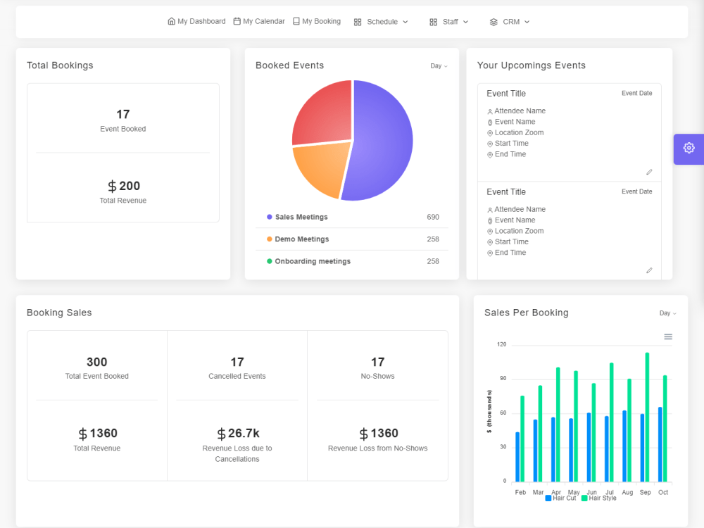Go to My Calendar

point(259,21)
